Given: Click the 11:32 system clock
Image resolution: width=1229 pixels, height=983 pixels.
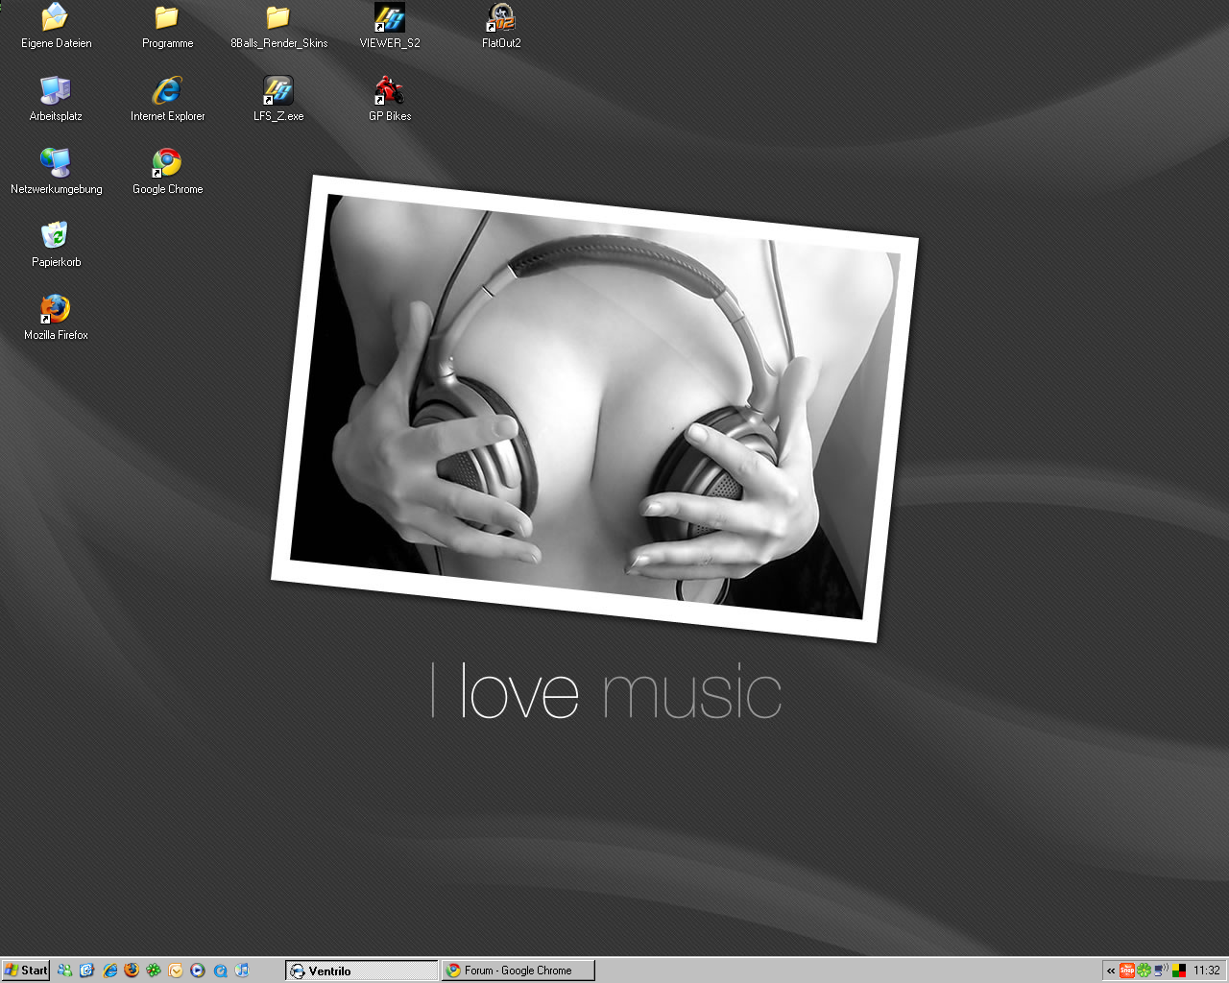Looking at the screenshot, I should (x=1207, y=971).
